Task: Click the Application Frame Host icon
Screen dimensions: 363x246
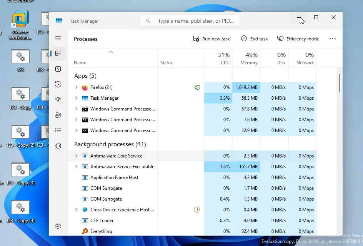Action: [85, 177]
